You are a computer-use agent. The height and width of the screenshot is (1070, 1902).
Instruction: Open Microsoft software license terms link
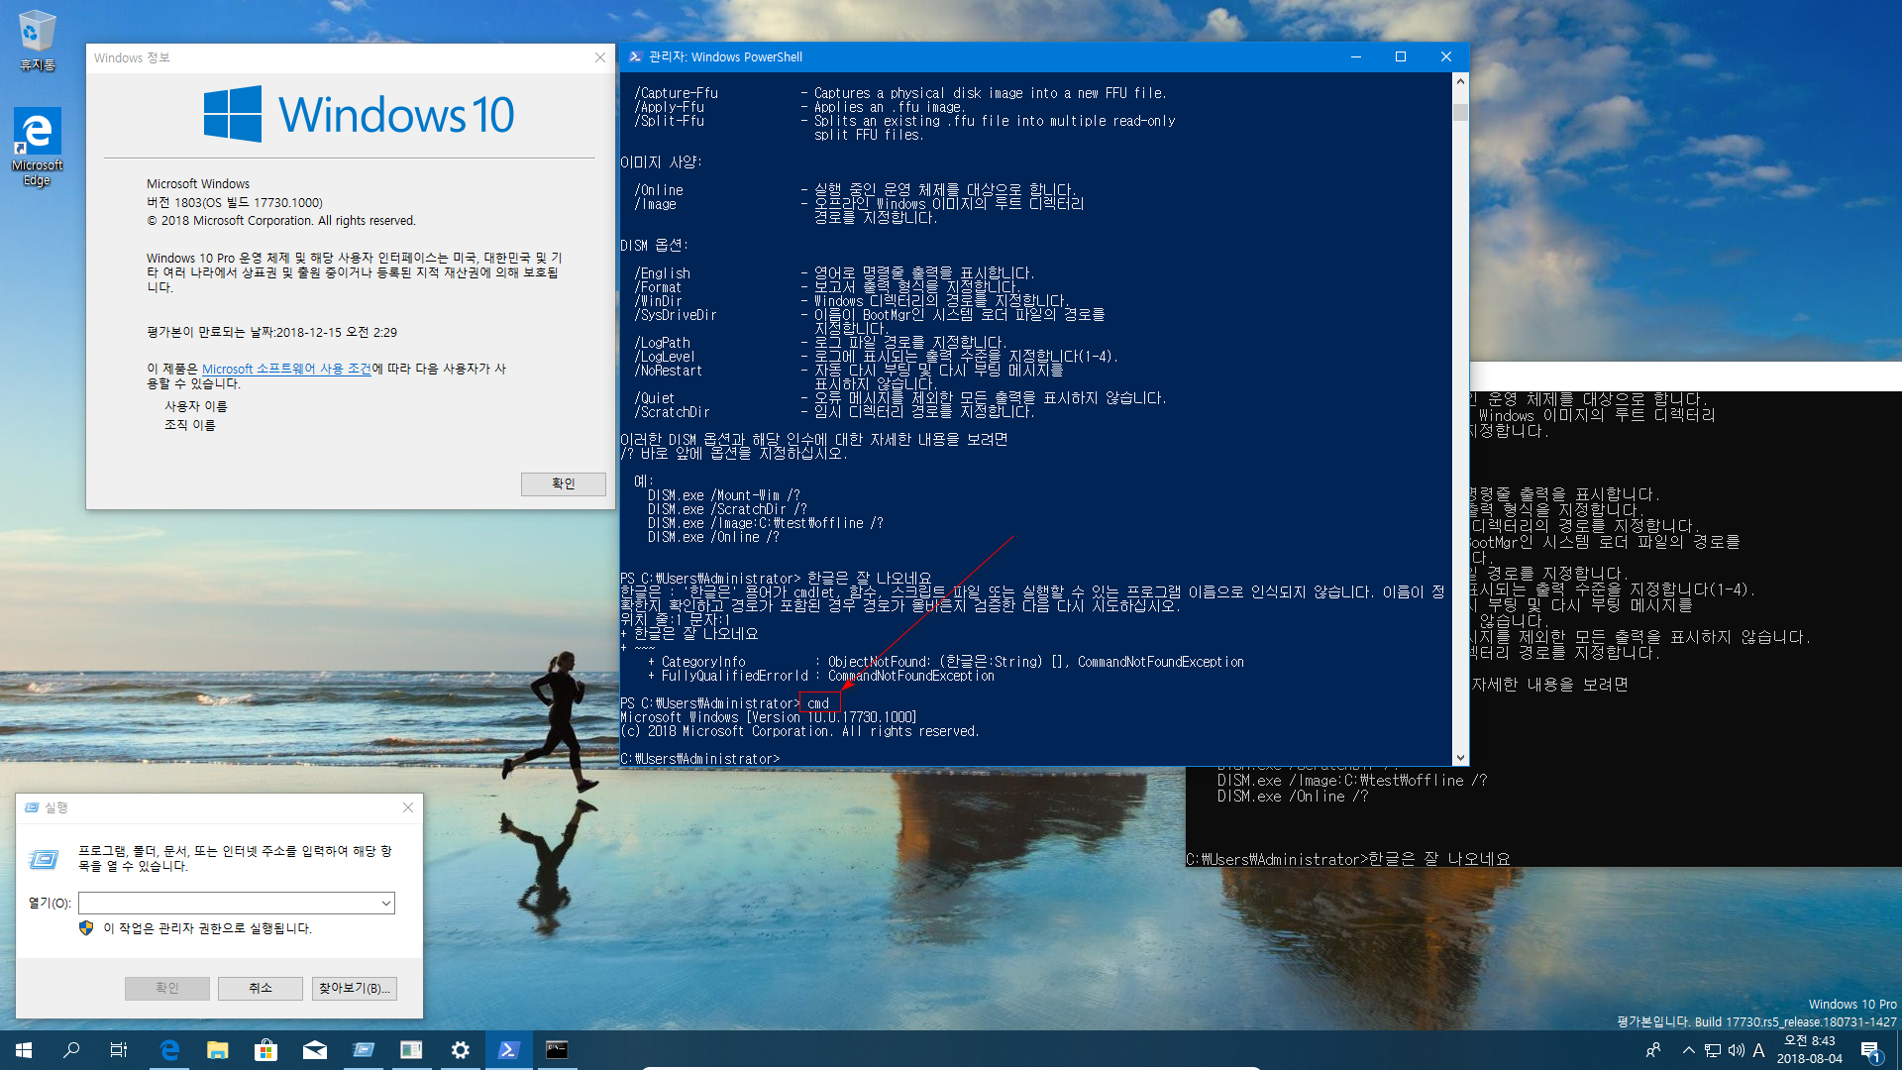286,369
